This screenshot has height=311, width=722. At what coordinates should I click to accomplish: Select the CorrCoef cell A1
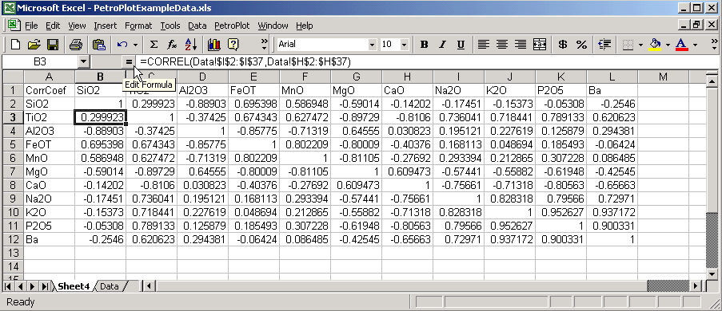50,90
